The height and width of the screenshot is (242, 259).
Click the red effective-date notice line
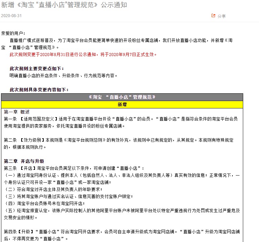click(x=83, y=54)
